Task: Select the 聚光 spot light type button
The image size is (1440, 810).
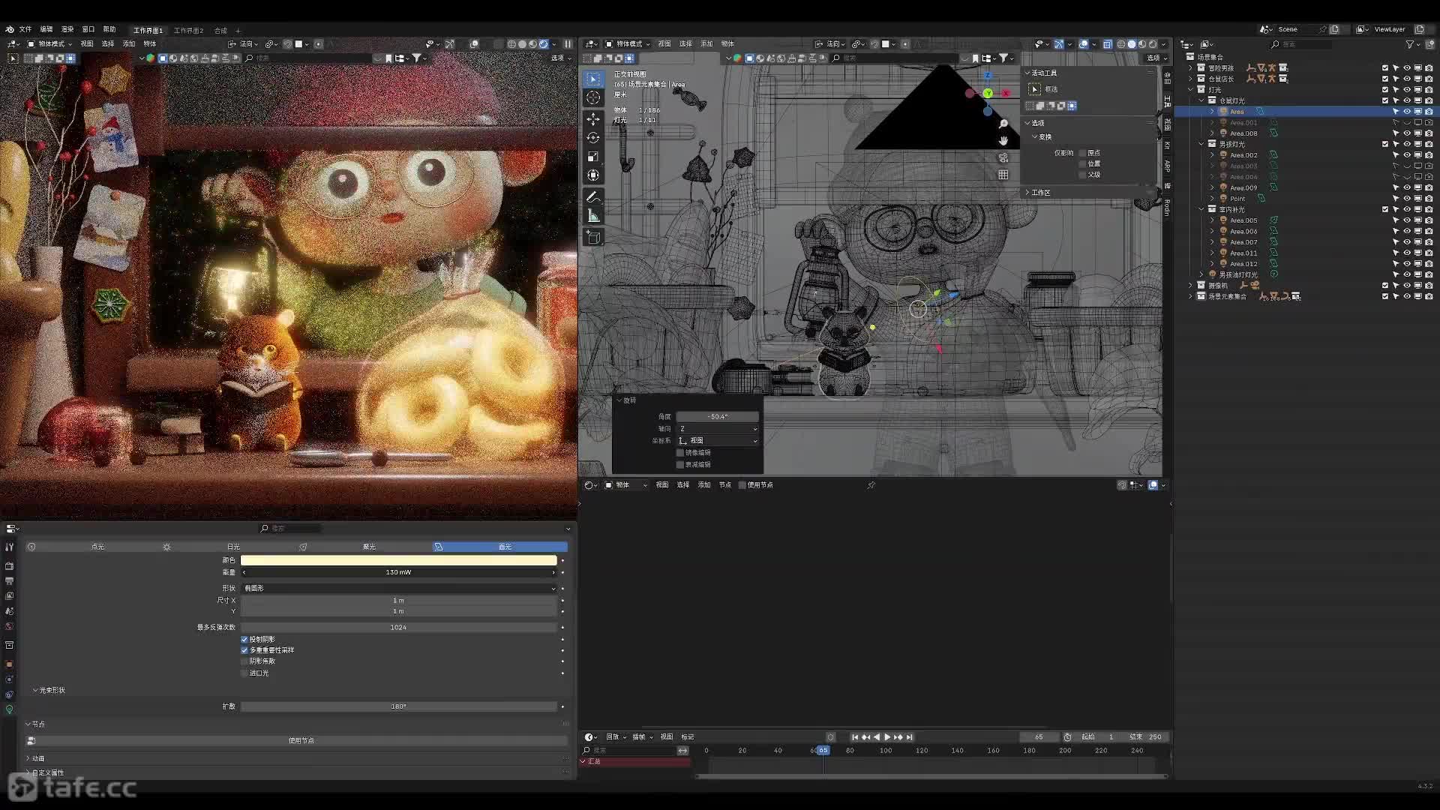Action: point(368,547)
